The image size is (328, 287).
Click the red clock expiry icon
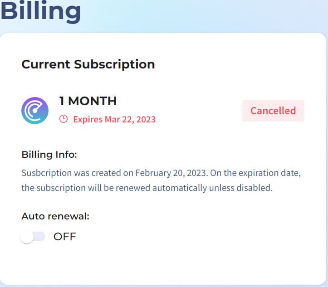[x=64, y=119]
